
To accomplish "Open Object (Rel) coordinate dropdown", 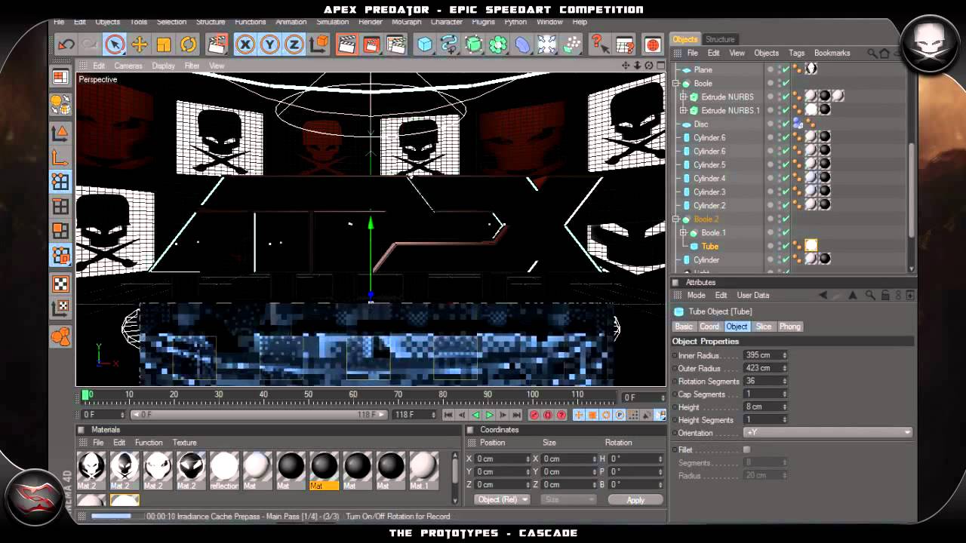I will point(502,499).
